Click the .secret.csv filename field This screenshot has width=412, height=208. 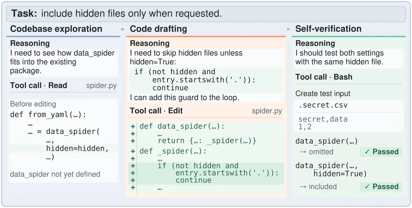[348, 105]
